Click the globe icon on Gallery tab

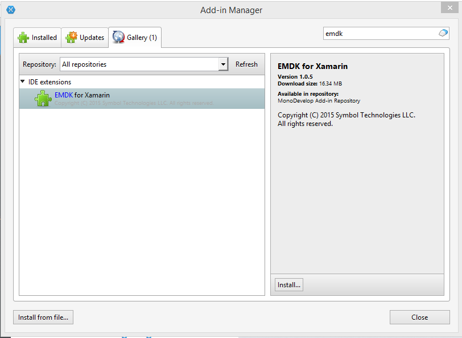118,38
